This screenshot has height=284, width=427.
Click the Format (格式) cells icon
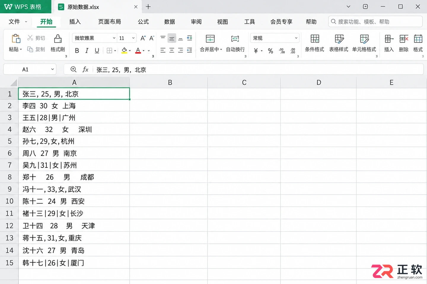click(x=418, y=39)
